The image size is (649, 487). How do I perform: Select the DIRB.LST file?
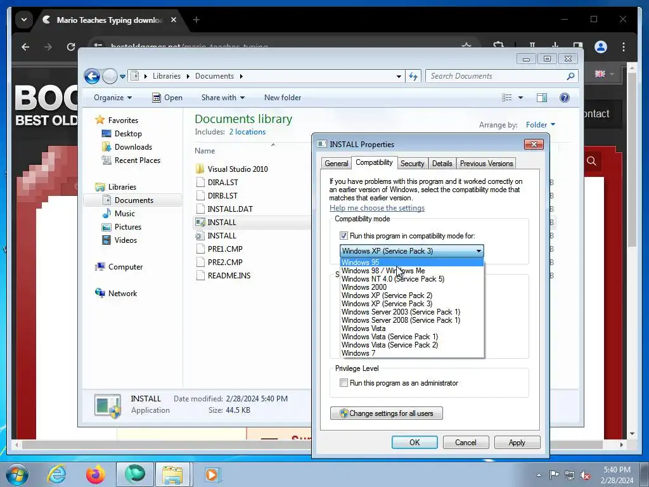click(x=222, y=195)
